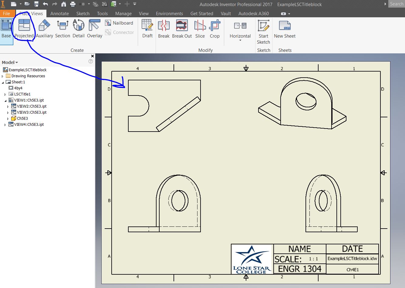Click the Base view tool
Viewport: 405px width, 288px height.
pyautogui.click(x=6, y=29)
